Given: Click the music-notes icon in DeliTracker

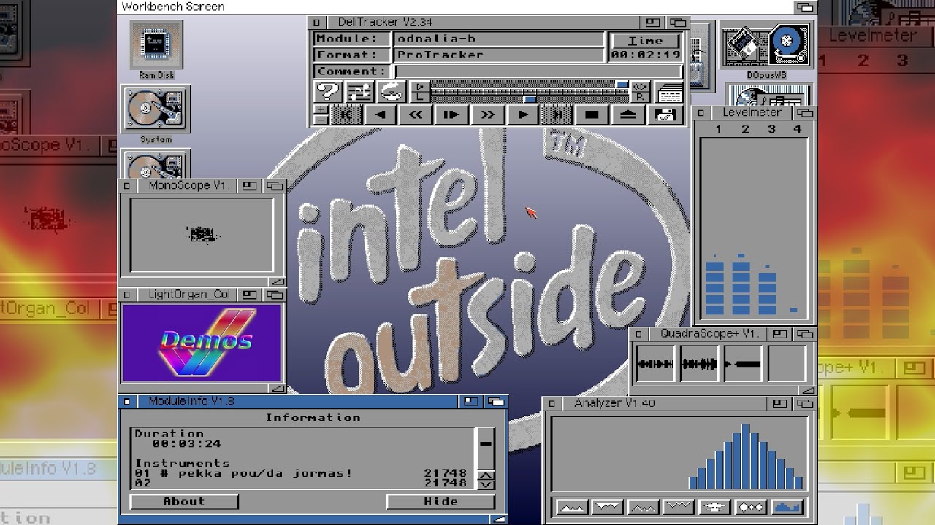Looking at the screenshot, I should click(x=359, y=92).
